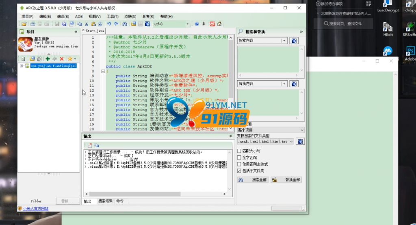
Task: Open project with the folder toolbar icon
Action: point(24,24)
